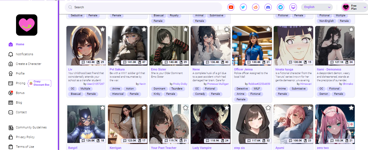Open the YouTube social link icon
This screenshot has width=368, height=150.
(x=231, y=7)
